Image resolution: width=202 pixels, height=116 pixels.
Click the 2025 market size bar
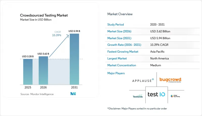pos(28,72)
